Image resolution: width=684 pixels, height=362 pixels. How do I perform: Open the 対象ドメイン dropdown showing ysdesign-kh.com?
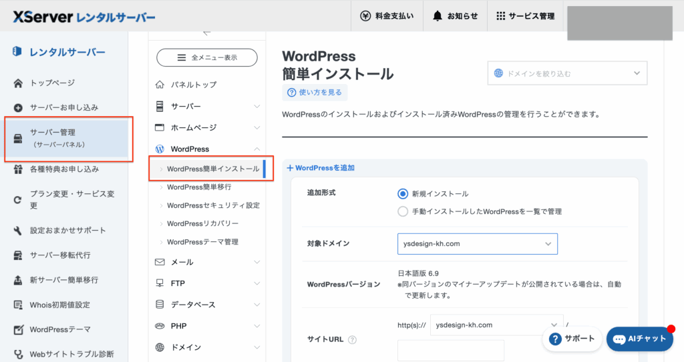coord(477,244)
